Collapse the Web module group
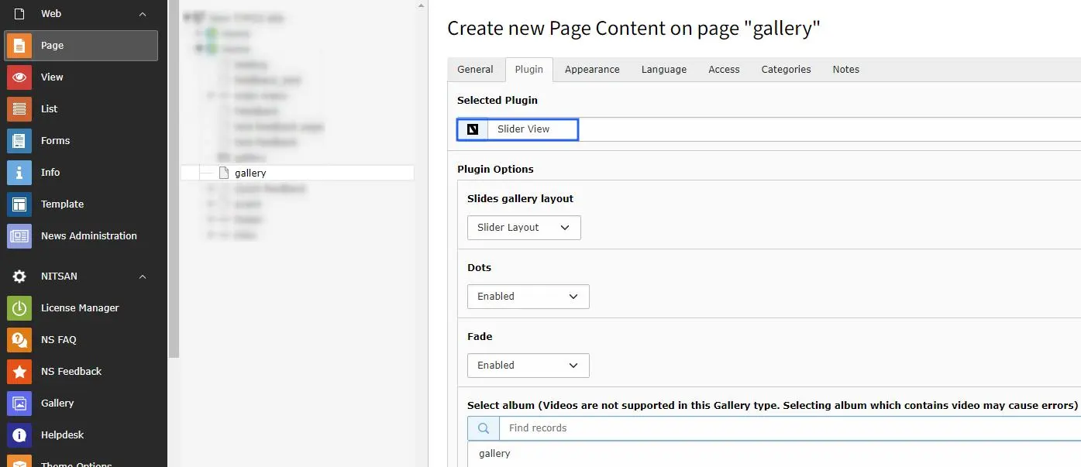The image size is (1081, 467). tap(143, 14)
